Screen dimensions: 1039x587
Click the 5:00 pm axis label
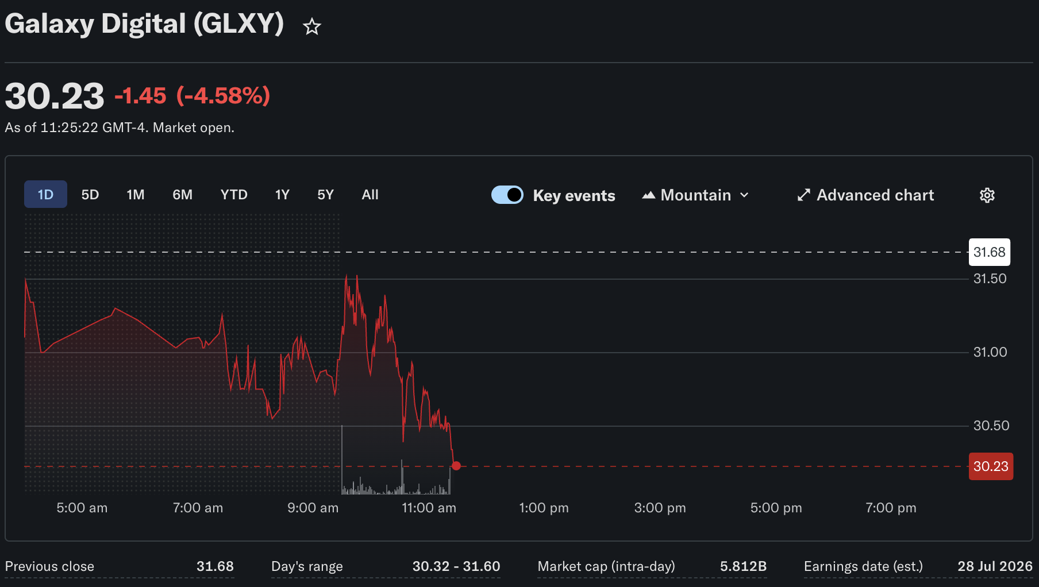(776, 508)
